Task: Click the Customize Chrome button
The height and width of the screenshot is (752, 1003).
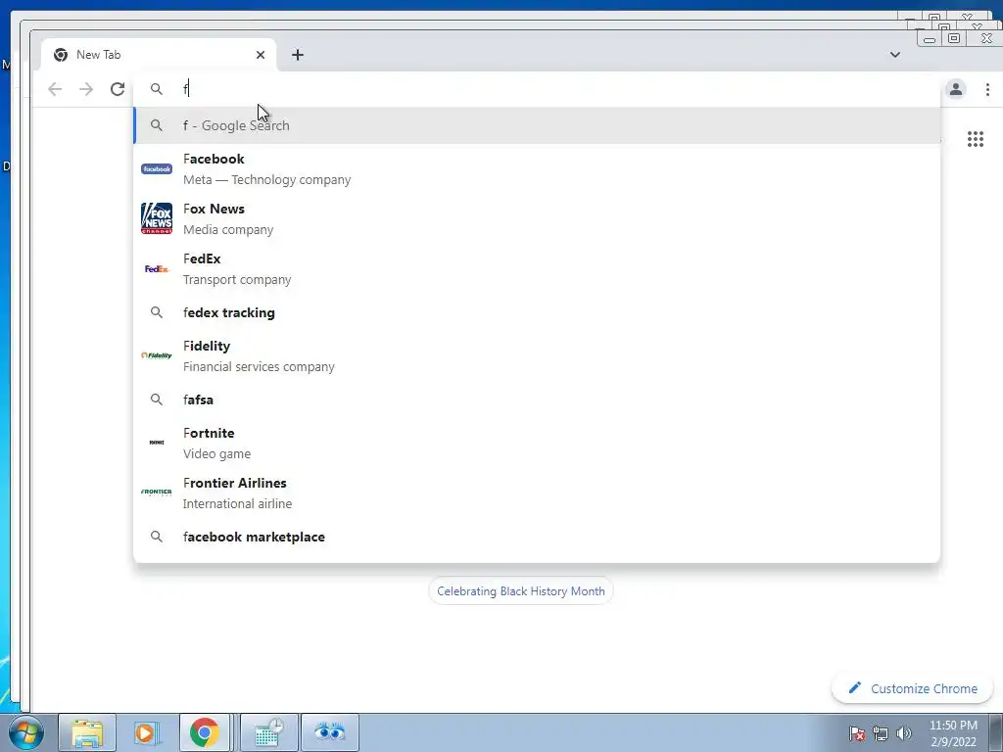Action: (912, 688)
